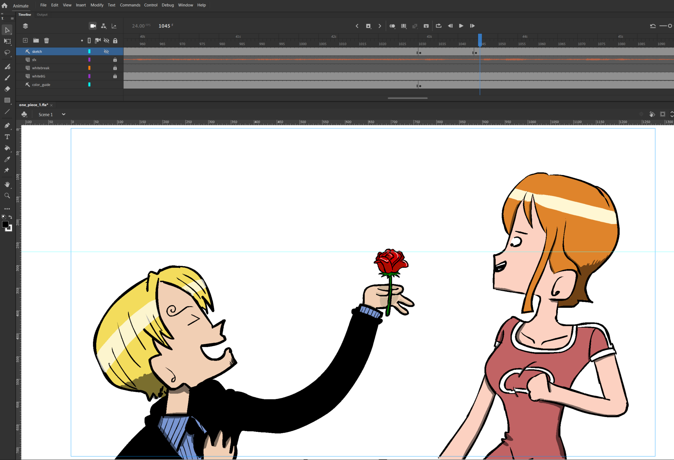The width and height of the screenshot is (674, 460).
Task: Step forward one frame
Action: pyautogui.click(x=472, y=26)
